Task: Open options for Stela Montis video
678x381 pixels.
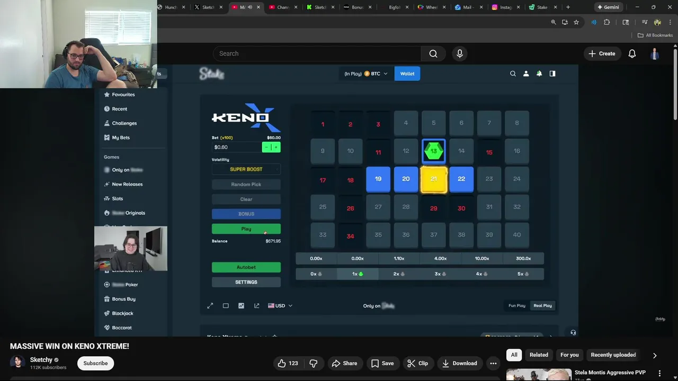Action: coord(659,373)
